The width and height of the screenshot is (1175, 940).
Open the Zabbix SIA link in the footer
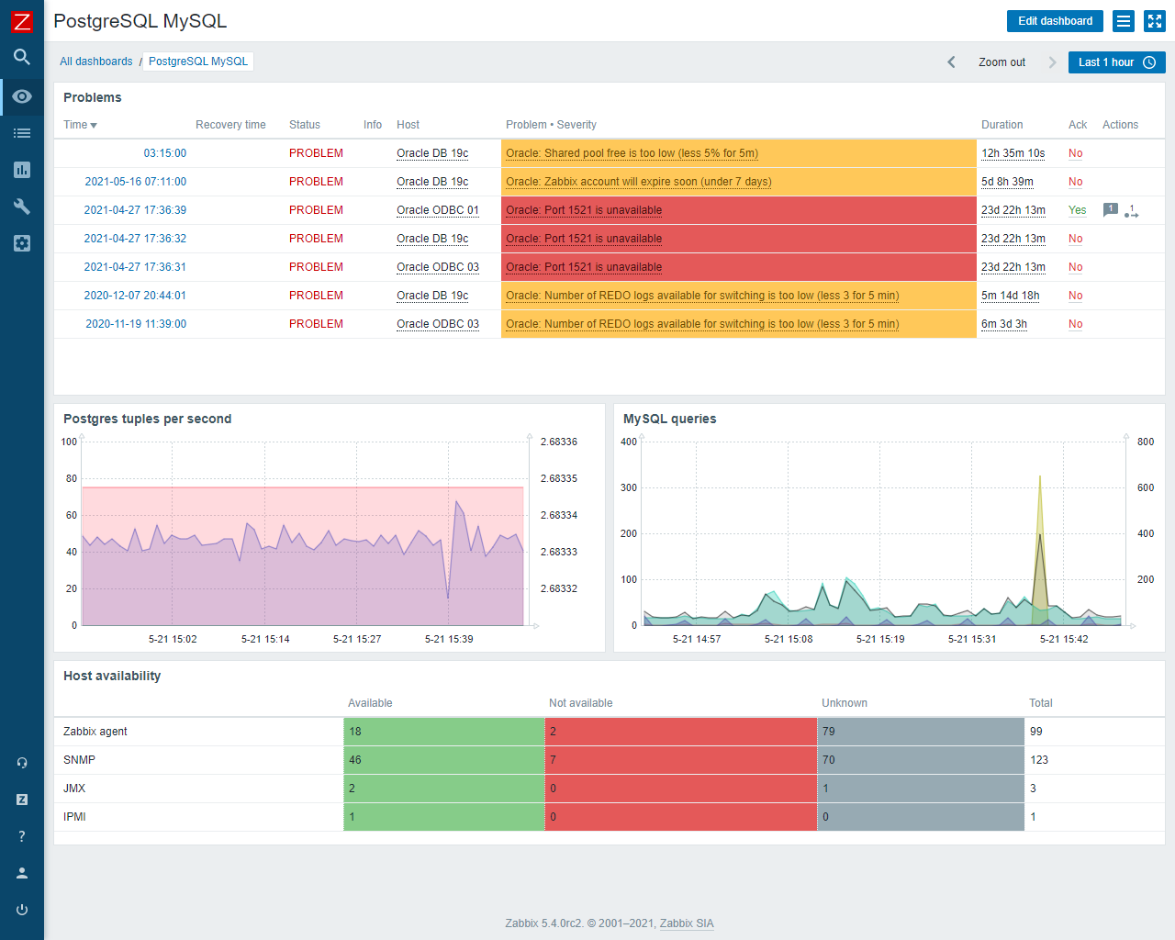[x=687, y=923]
